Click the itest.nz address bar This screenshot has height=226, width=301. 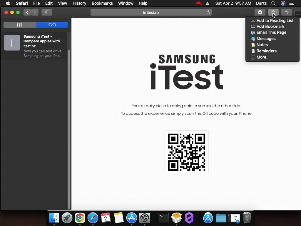(151, 12)
